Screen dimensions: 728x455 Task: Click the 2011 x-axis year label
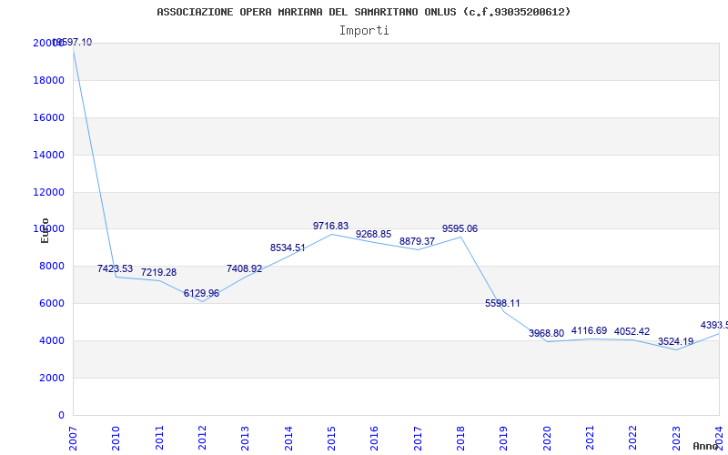159,439
